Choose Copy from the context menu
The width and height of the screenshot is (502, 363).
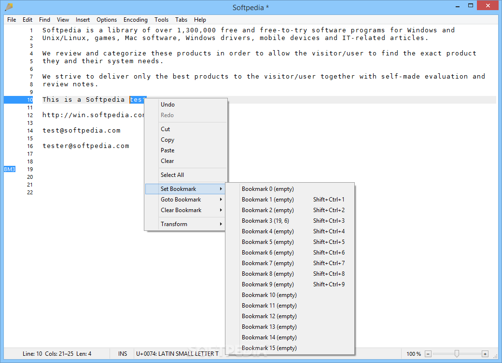click(186, 140)
